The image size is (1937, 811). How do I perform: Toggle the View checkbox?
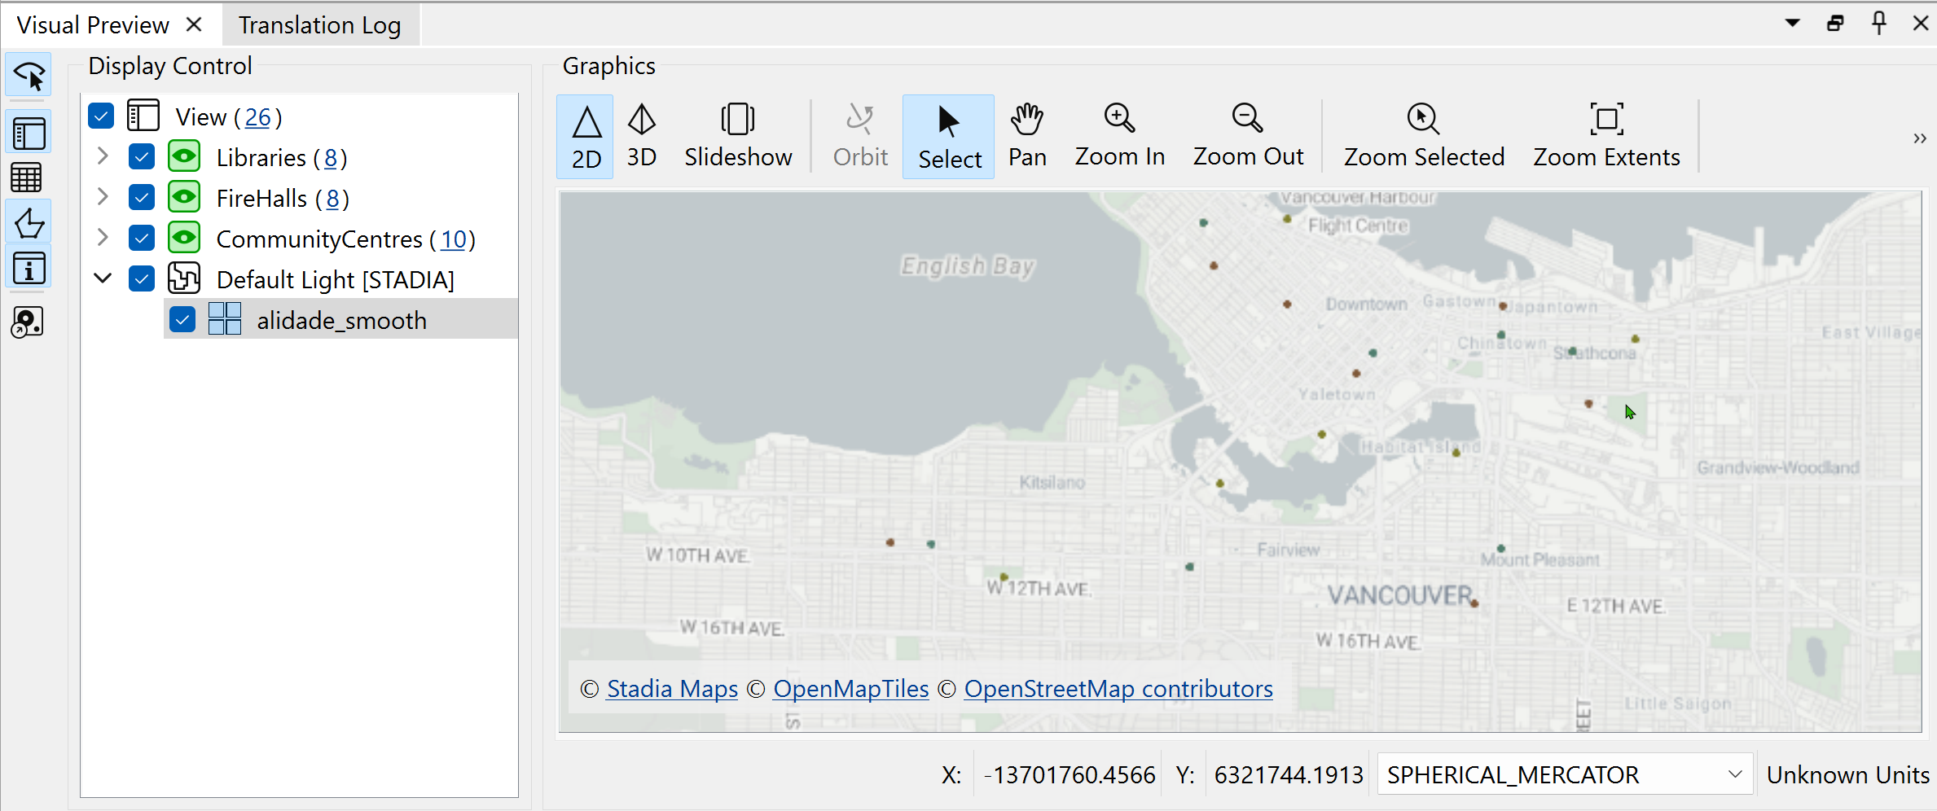[101, 116]
